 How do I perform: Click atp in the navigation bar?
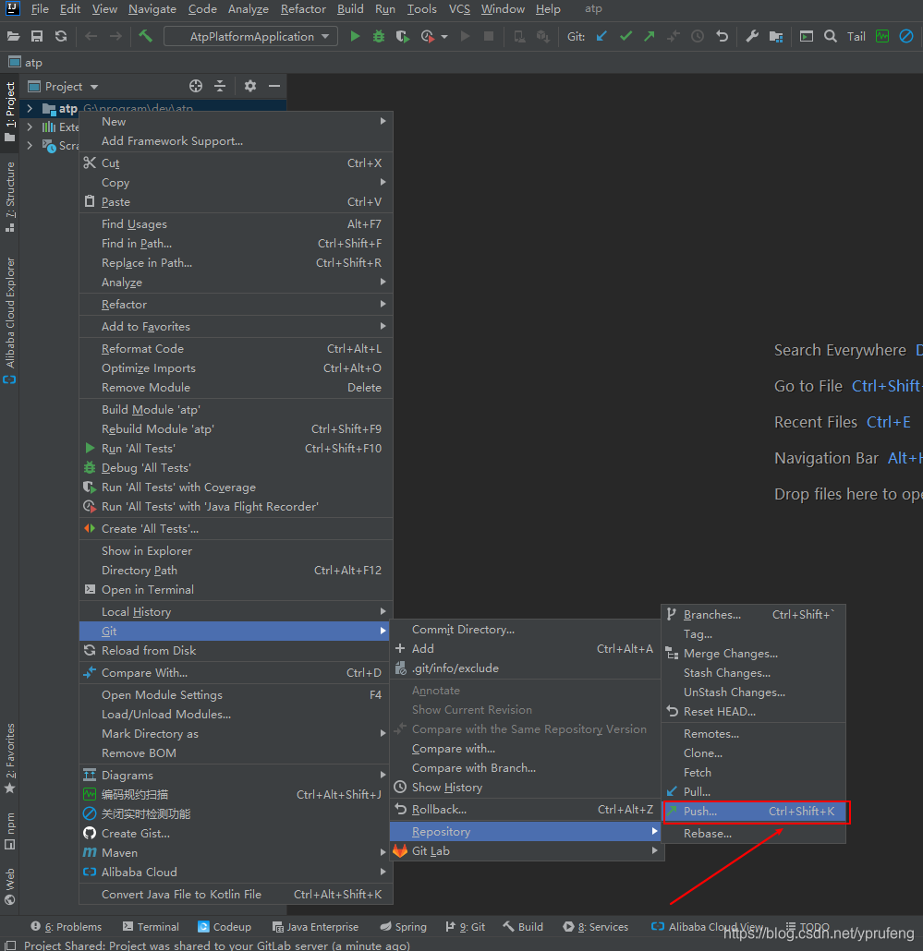(26, 63)
